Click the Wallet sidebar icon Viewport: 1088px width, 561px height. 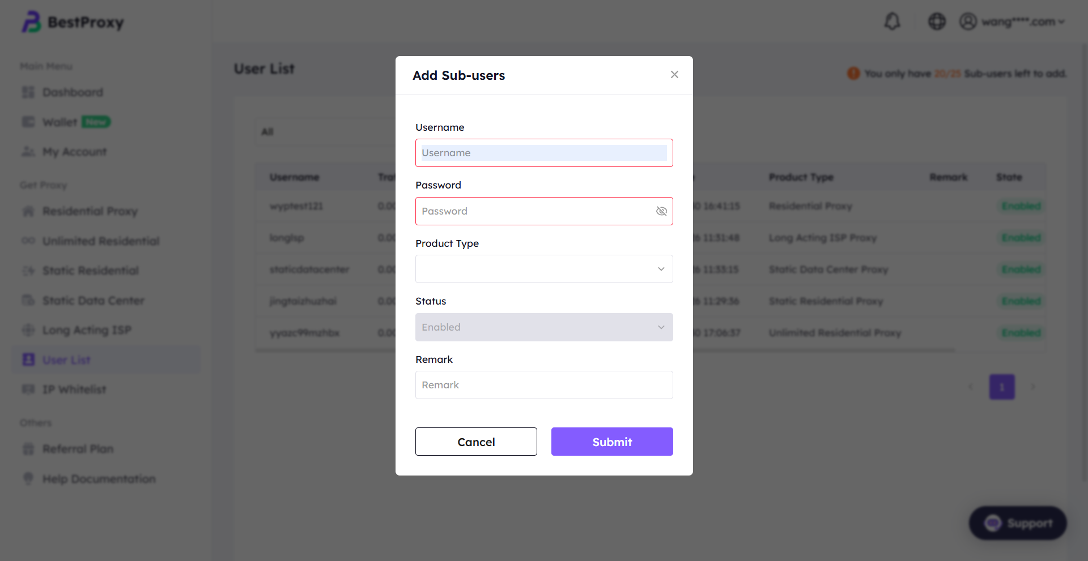[x=28, y=122]
